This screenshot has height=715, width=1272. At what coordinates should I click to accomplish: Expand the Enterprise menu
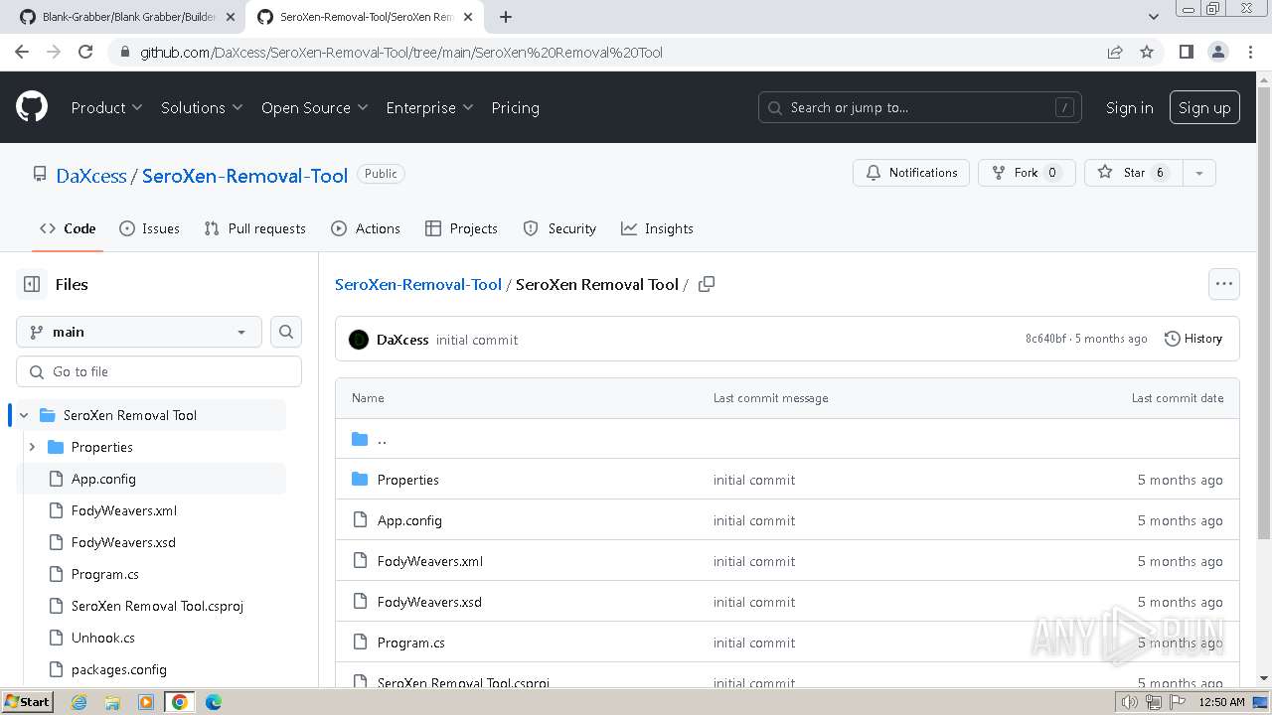pos(429,107)
